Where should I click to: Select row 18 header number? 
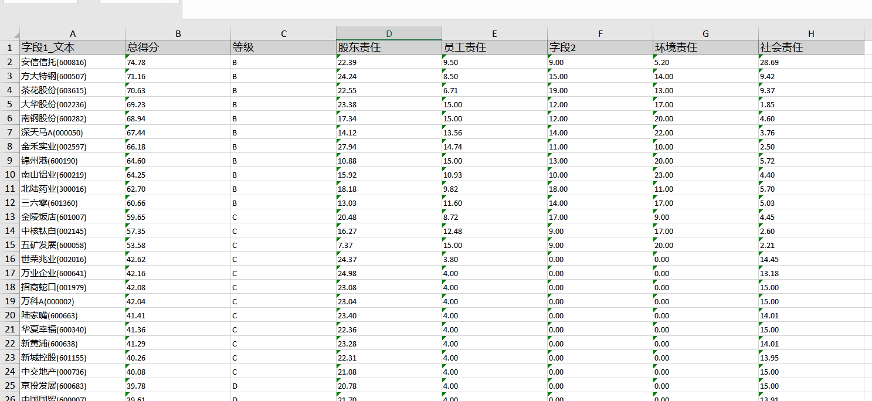click(x=9, y=287)
